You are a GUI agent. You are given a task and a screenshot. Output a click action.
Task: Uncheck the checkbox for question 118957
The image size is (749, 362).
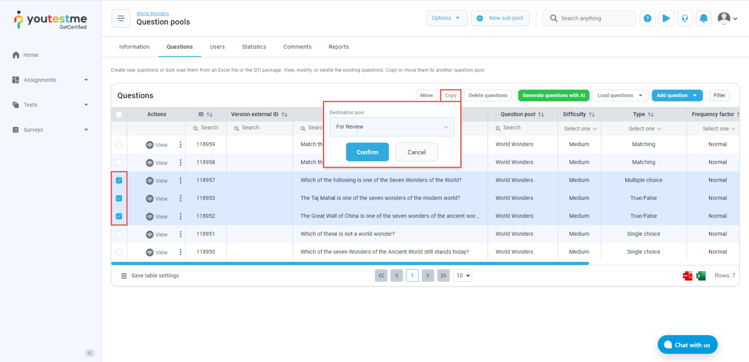119,181
